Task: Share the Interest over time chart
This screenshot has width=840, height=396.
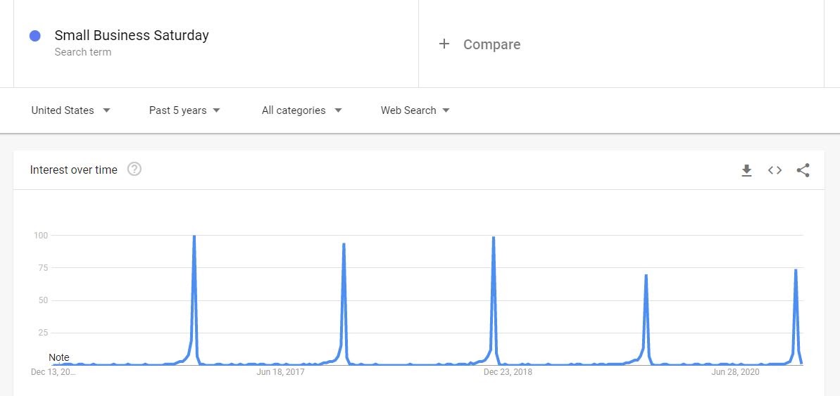Action: [x=803, y=170]
